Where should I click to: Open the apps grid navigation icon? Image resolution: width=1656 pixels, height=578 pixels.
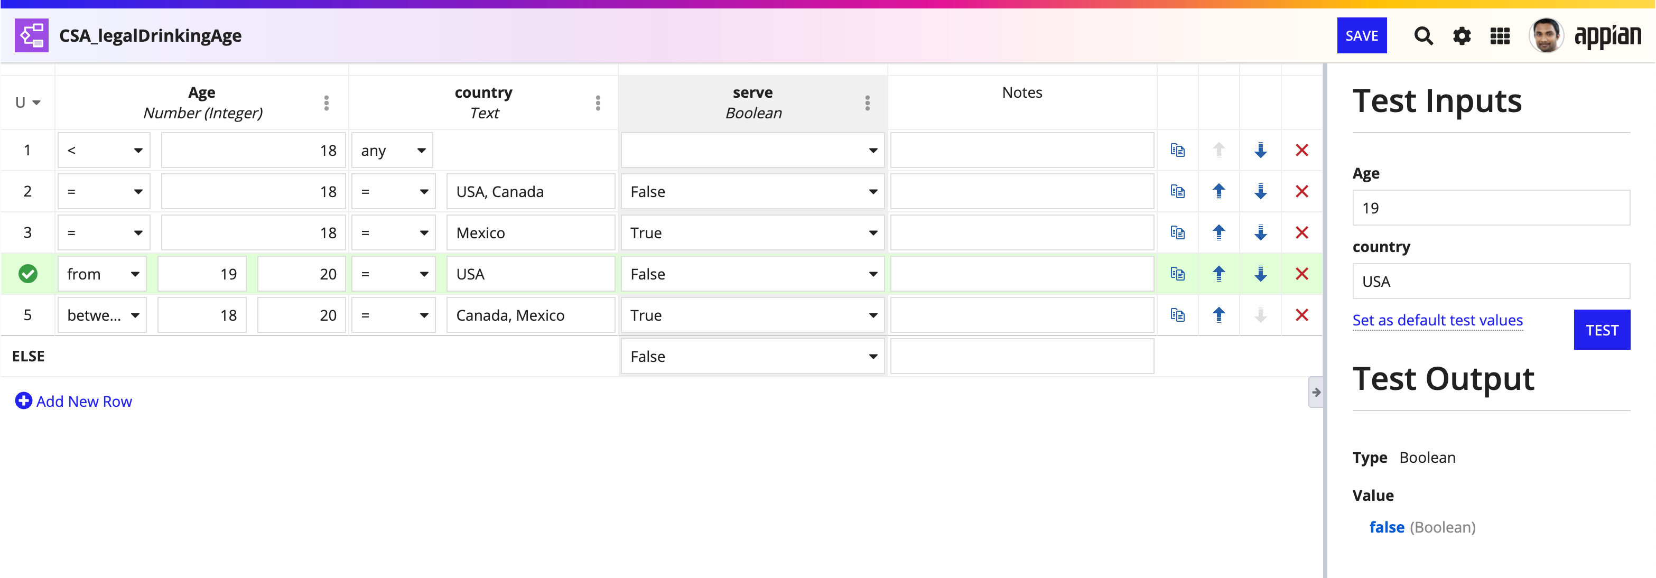click(1500, 36)
